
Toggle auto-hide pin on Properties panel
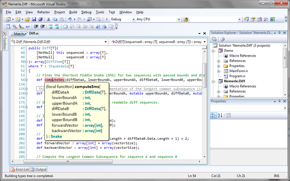[279, 101]
